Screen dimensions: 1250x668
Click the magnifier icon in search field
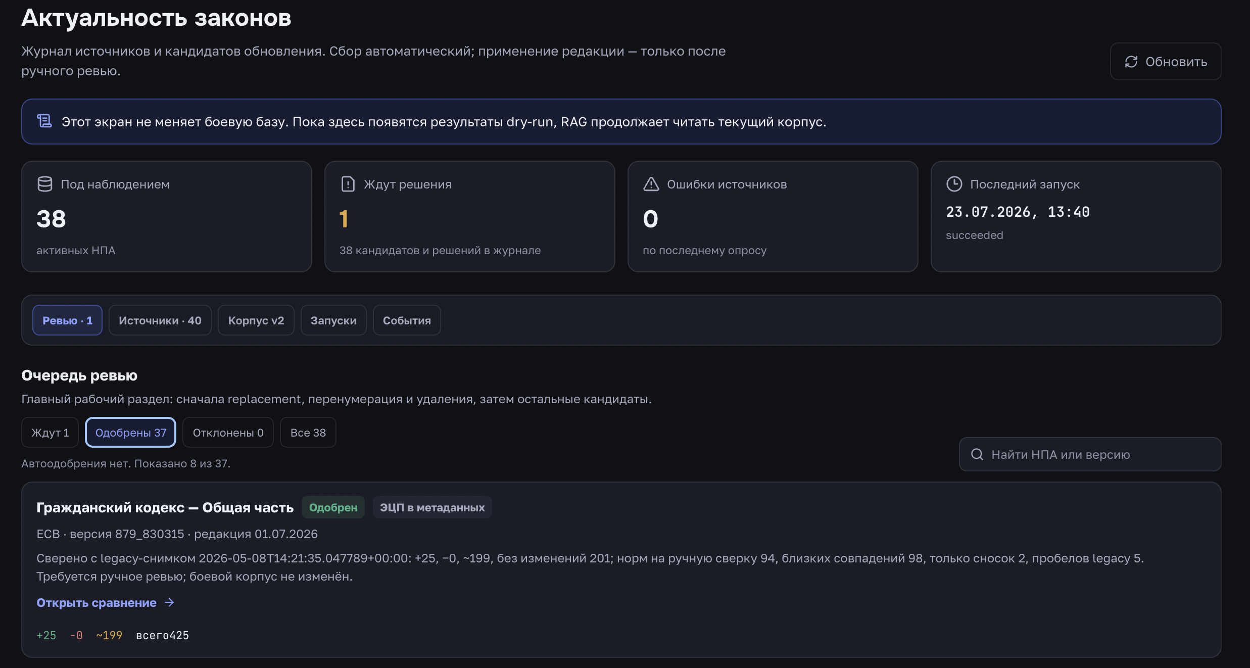(x=977, y=454)
